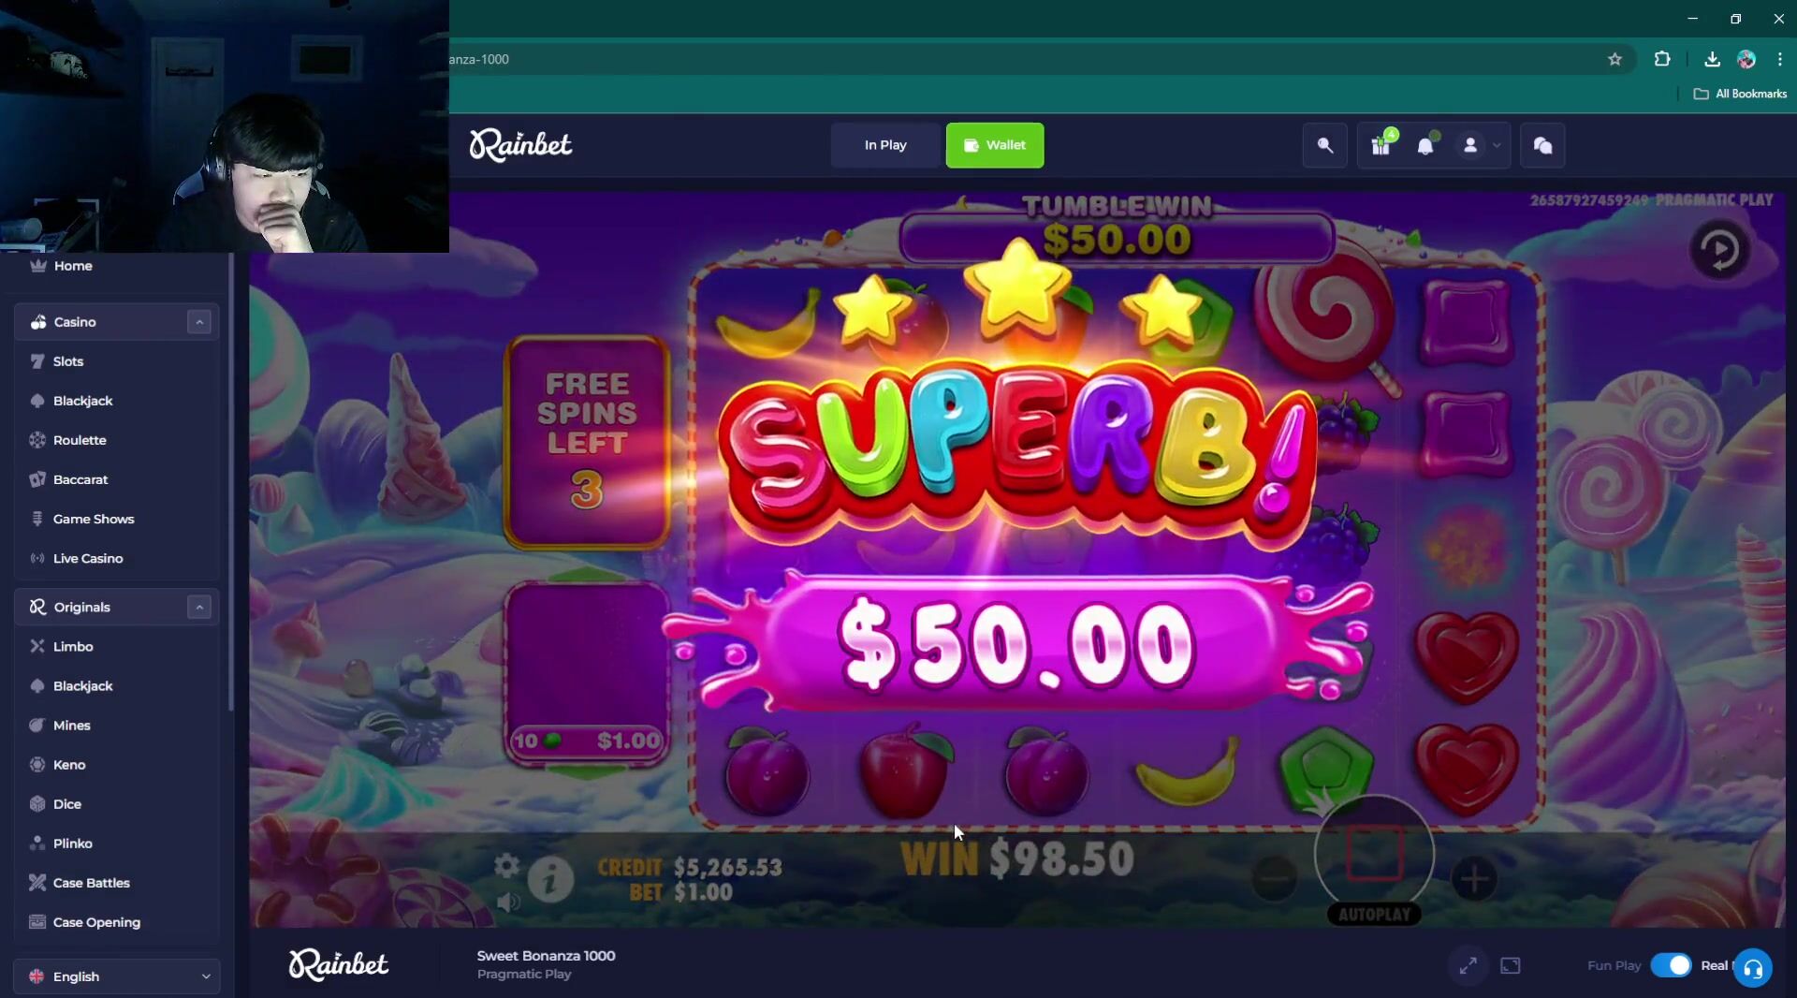This screenshot has height=998, width=1797.
Task: Open the chat bubbles icon
Action: point(1542,145)
